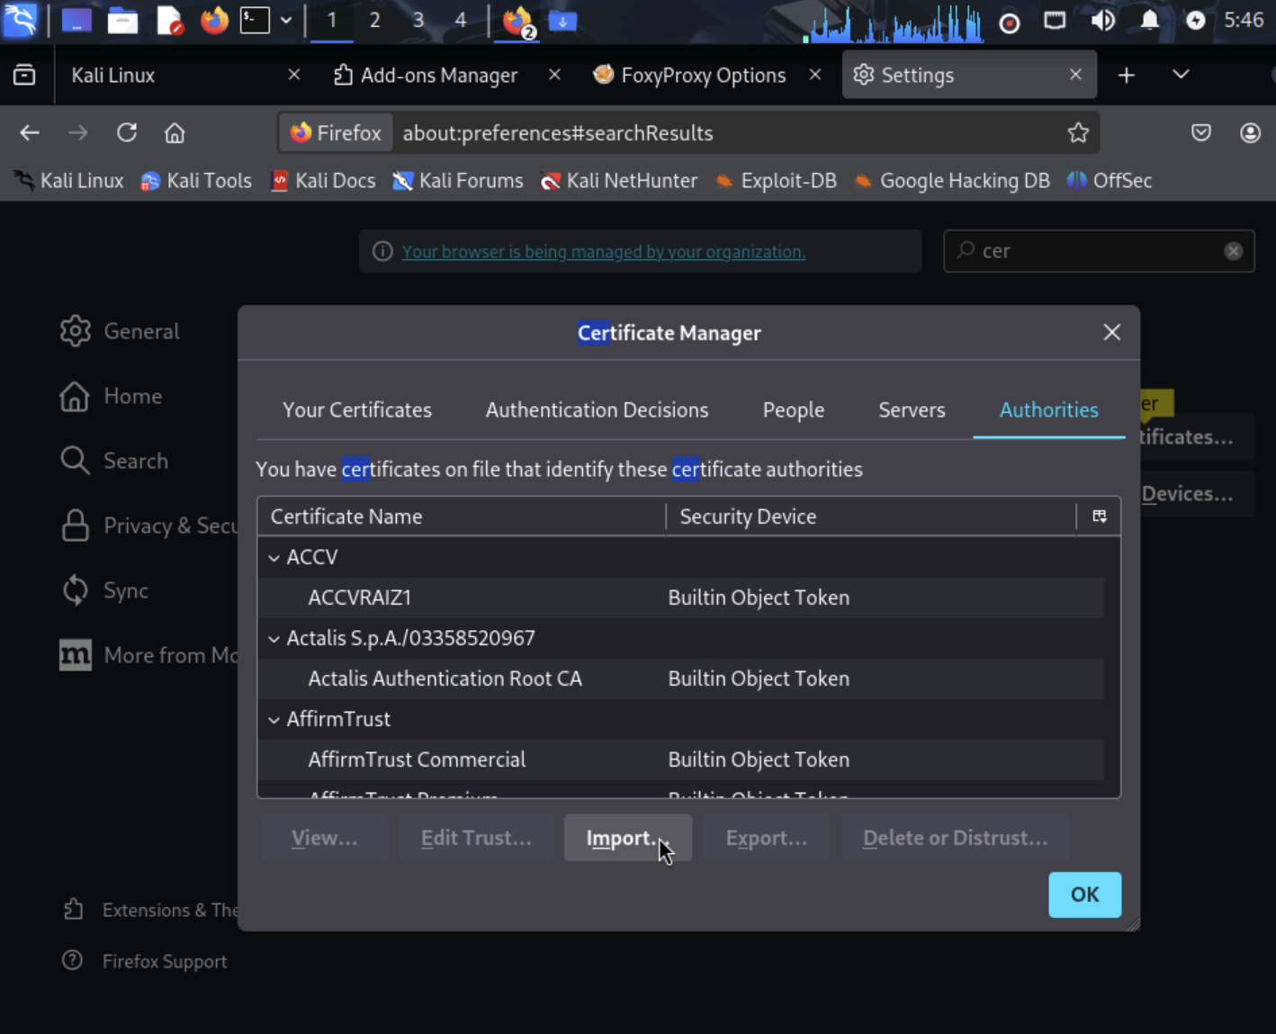1276x1034 pixels.
Task: Collapse the ACCV certificate group
Action: coord(274,558)
